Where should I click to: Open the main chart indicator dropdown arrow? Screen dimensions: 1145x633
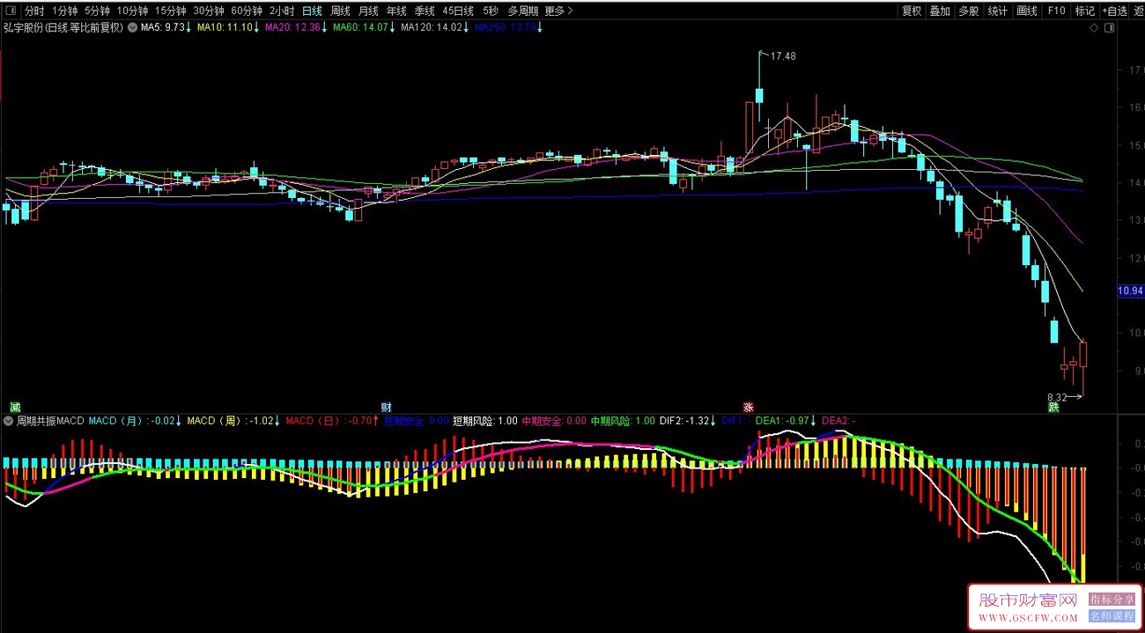coord(132,27)
